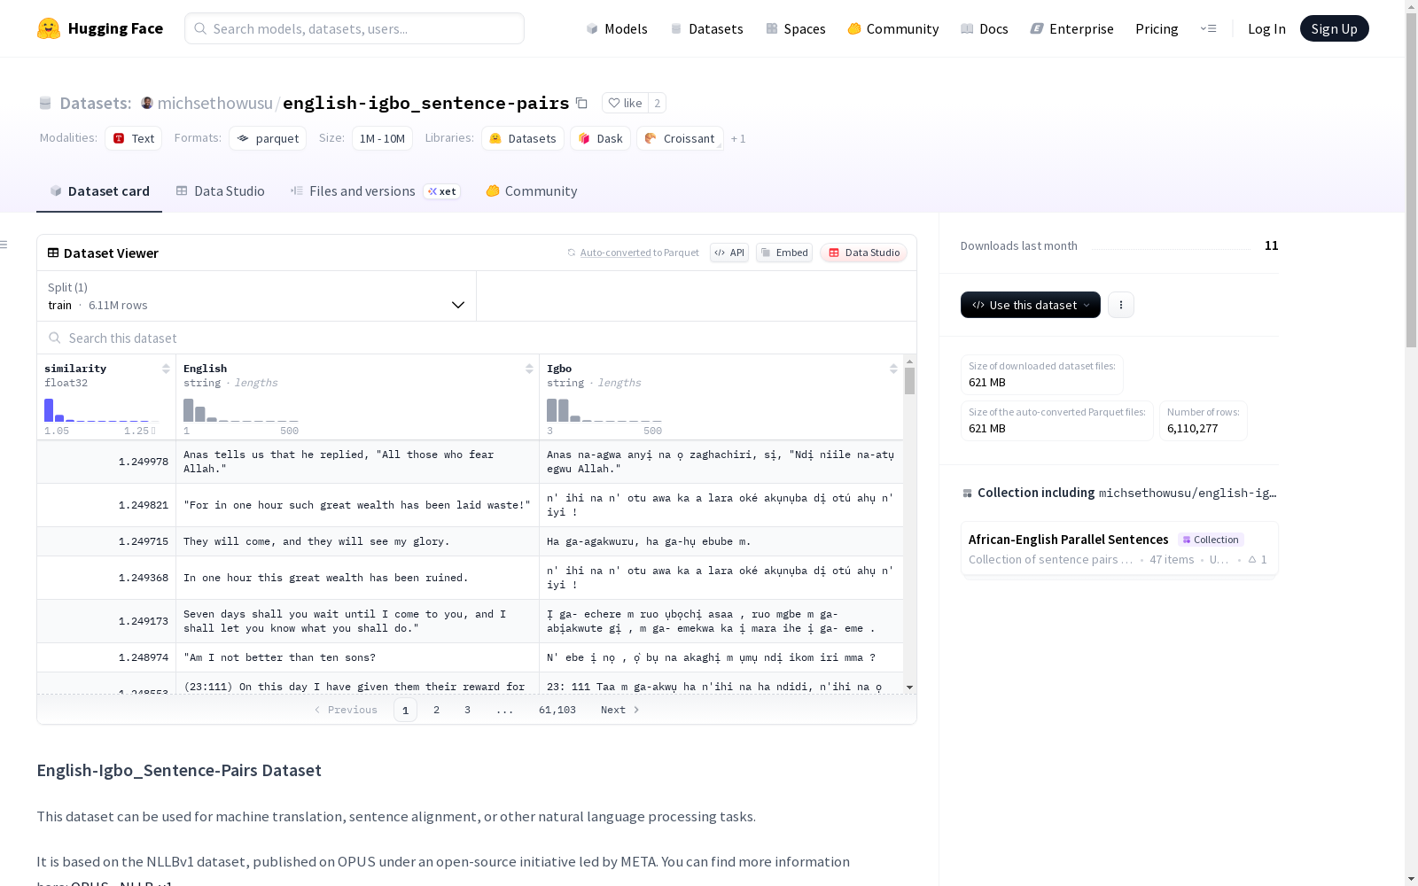Click the Text modality tag

pyautogui.click(x=134, y=138)
